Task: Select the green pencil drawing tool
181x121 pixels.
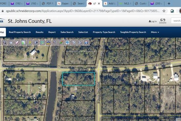Action: (x=61, y=43)
